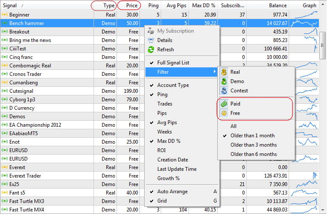327x214 pixels.
Task: Click signal icon beside CumanIseng
Action: coord(5,83)
